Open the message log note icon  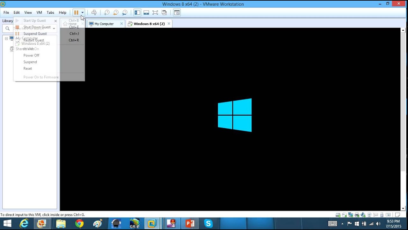397,215
